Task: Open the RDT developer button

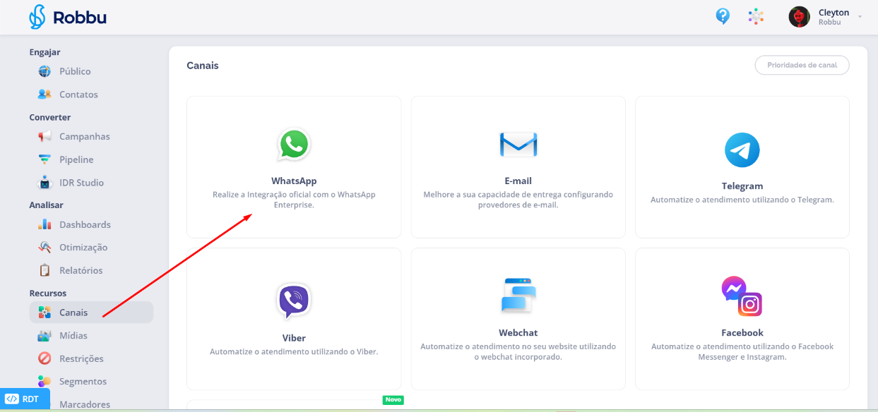Action: pos(25,399)
